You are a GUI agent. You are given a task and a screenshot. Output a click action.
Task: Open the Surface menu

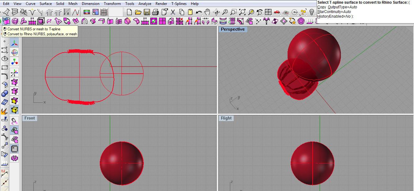(46, 4)
